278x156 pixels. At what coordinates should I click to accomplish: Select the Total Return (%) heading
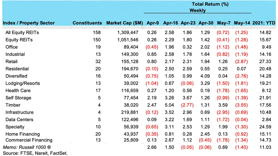(x=210, y=4)
